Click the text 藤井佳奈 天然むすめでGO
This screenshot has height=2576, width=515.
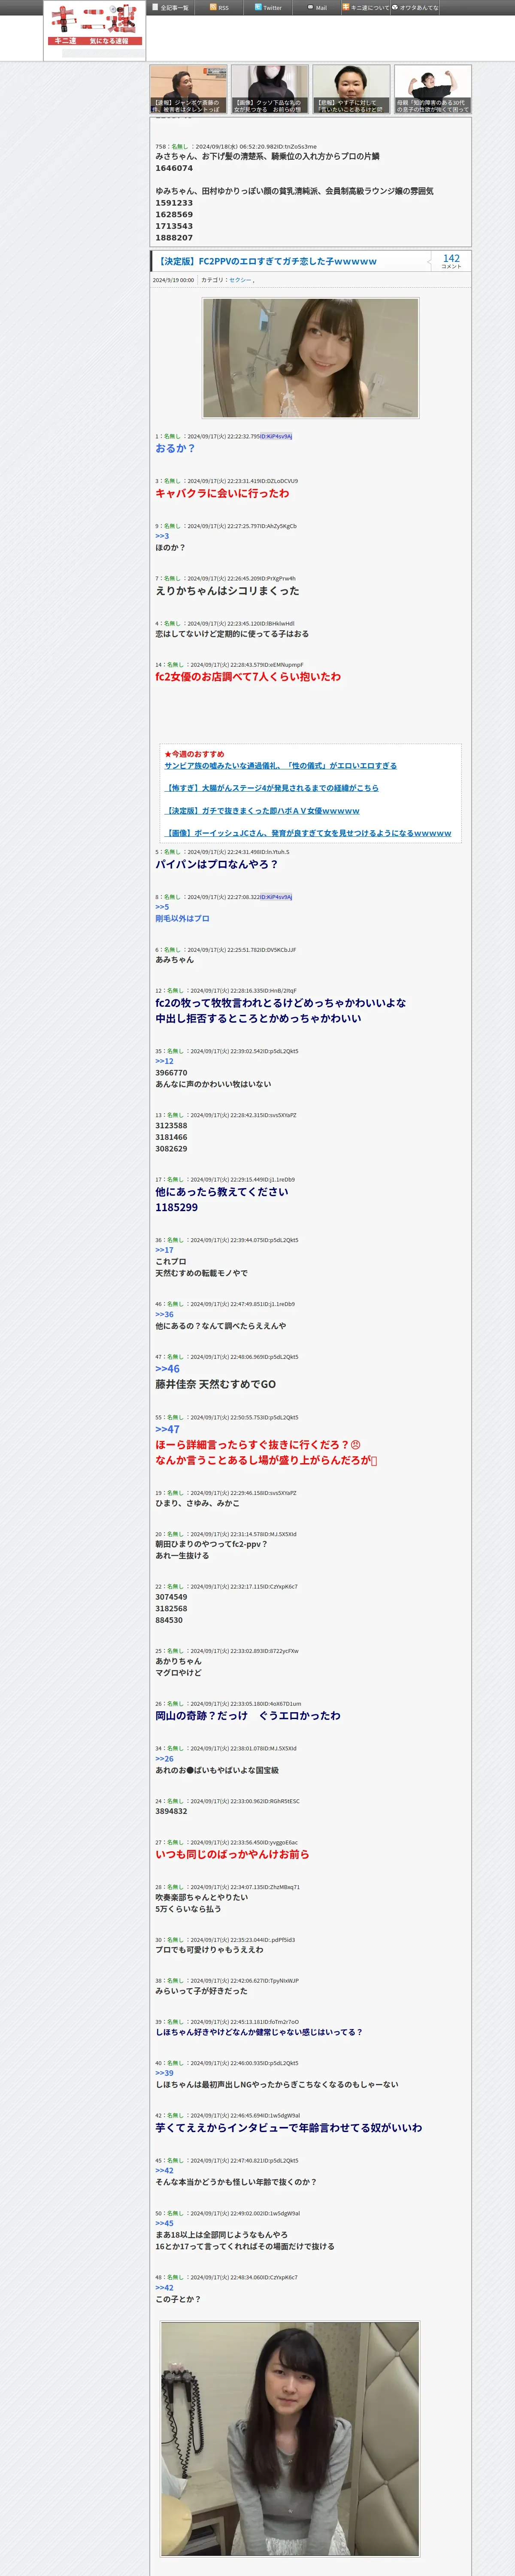tap(215, 1385)
